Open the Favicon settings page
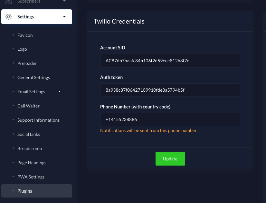 point(25,35)
